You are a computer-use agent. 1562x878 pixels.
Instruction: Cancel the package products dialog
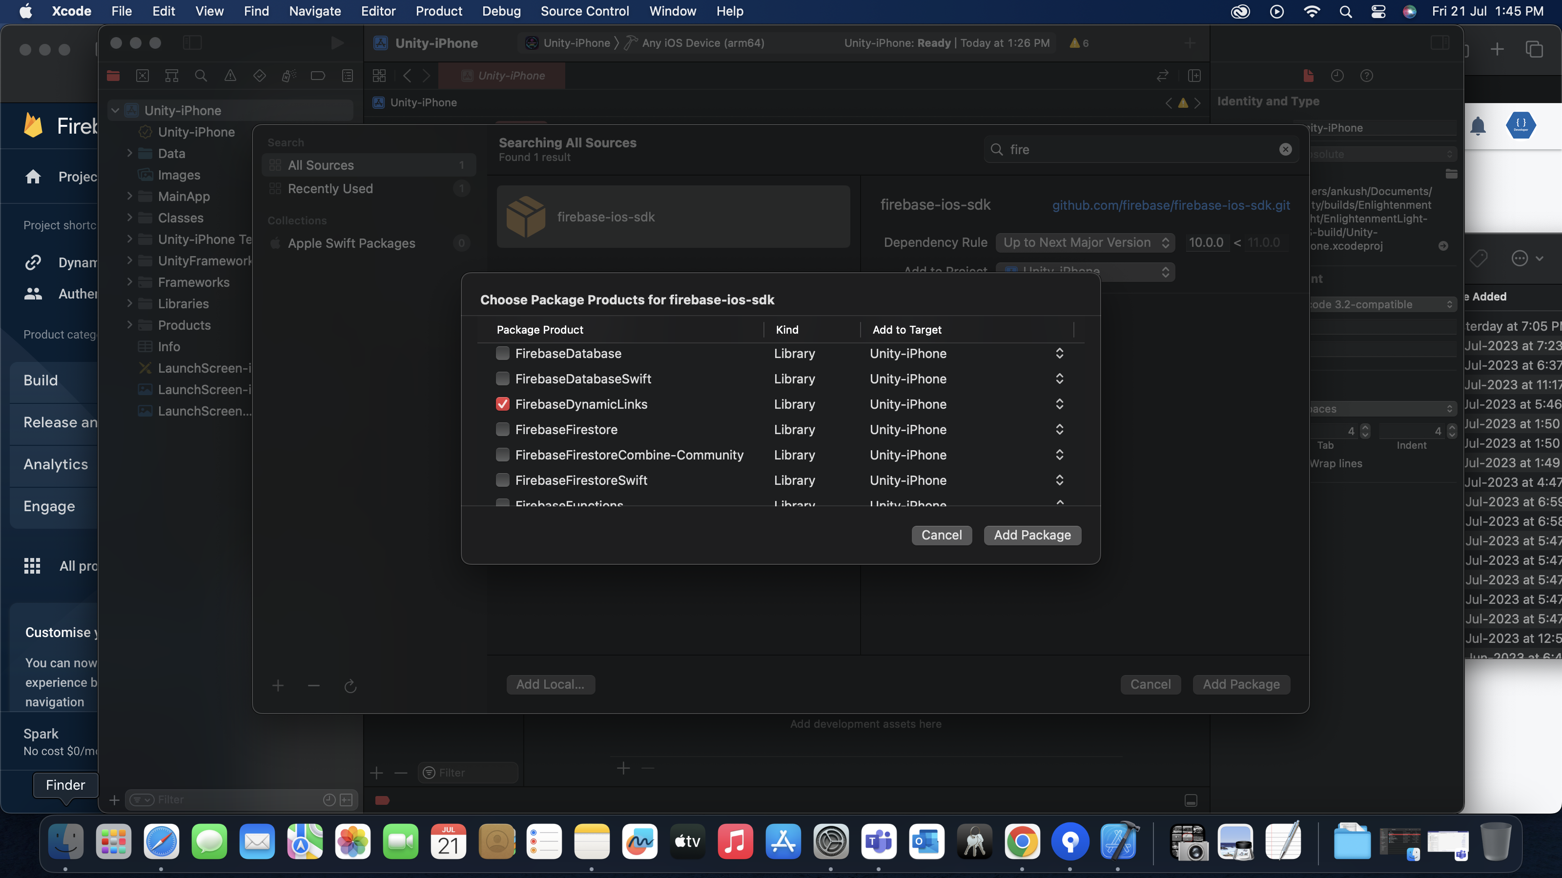tap(941, 535)
